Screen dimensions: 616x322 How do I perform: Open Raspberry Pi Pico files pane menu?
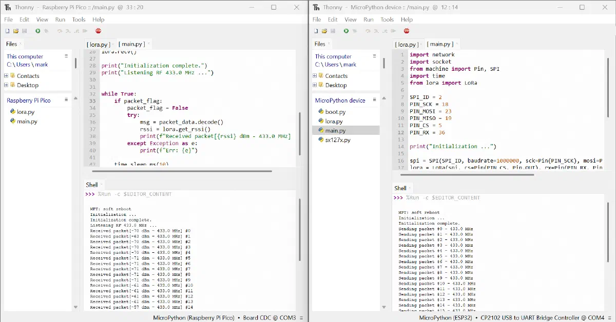pos(66,100)
